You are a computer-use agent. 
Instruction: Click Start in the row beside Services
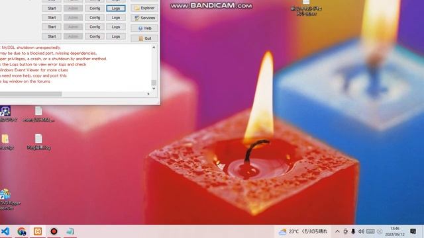pos(52,18)
